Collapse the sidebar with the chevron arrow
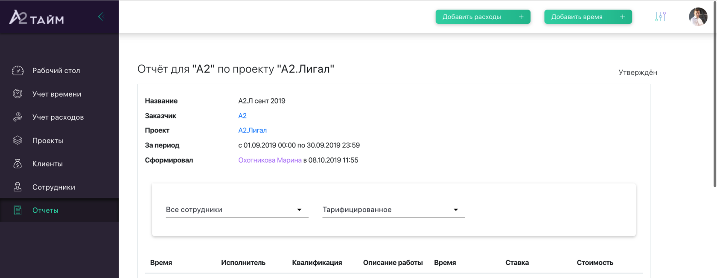Image resolution: width=717 pixels, height=278 pixels. pyautogui.click(x=101, y=17)
